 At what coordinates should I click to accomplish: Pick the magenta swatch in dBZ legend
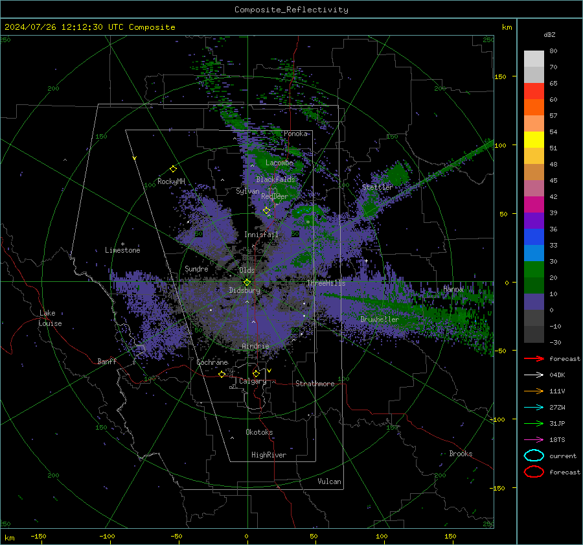(x=534, y=204)
